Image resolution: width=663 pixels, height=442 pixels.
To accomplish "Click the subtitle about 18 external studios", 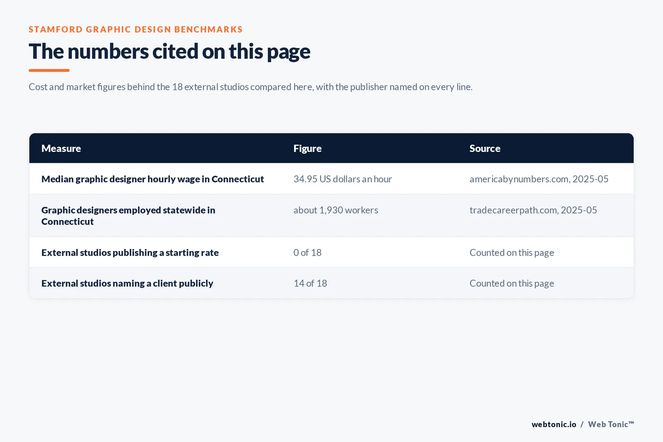I will 250,87.
